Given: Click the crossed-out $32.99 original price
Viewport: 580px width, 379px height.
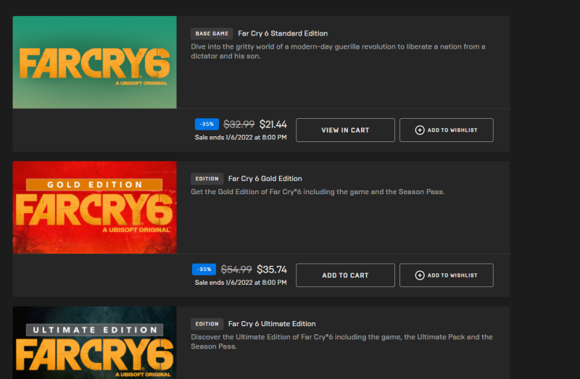Looking at the screenshot, I should pyautogui.click(x=239, y=125).
